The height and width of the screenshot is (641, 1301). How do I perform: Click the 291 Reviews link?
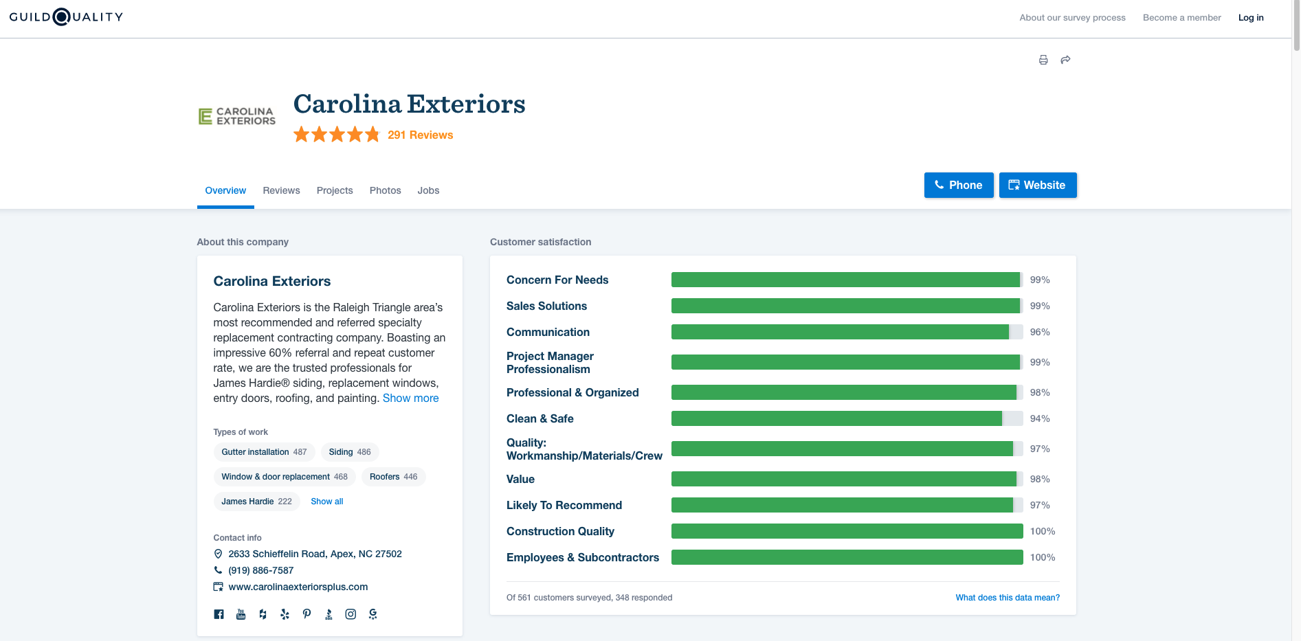pos(421,135)
